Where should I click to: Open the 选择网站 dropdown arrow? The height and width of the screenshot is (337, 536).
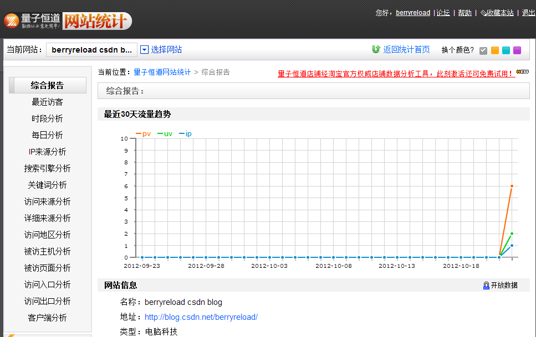(x=145, y=49)
